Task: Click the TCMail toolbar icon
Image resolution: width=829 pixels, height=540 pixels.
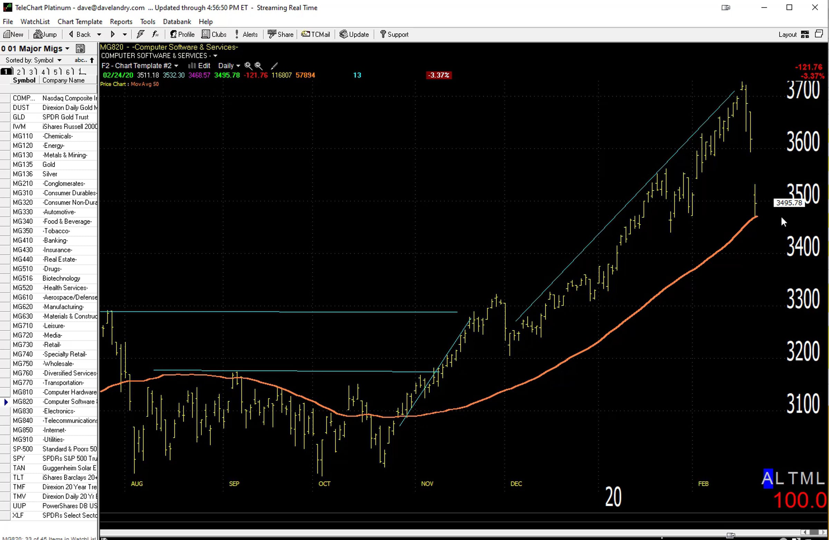Action: (316, 34)
